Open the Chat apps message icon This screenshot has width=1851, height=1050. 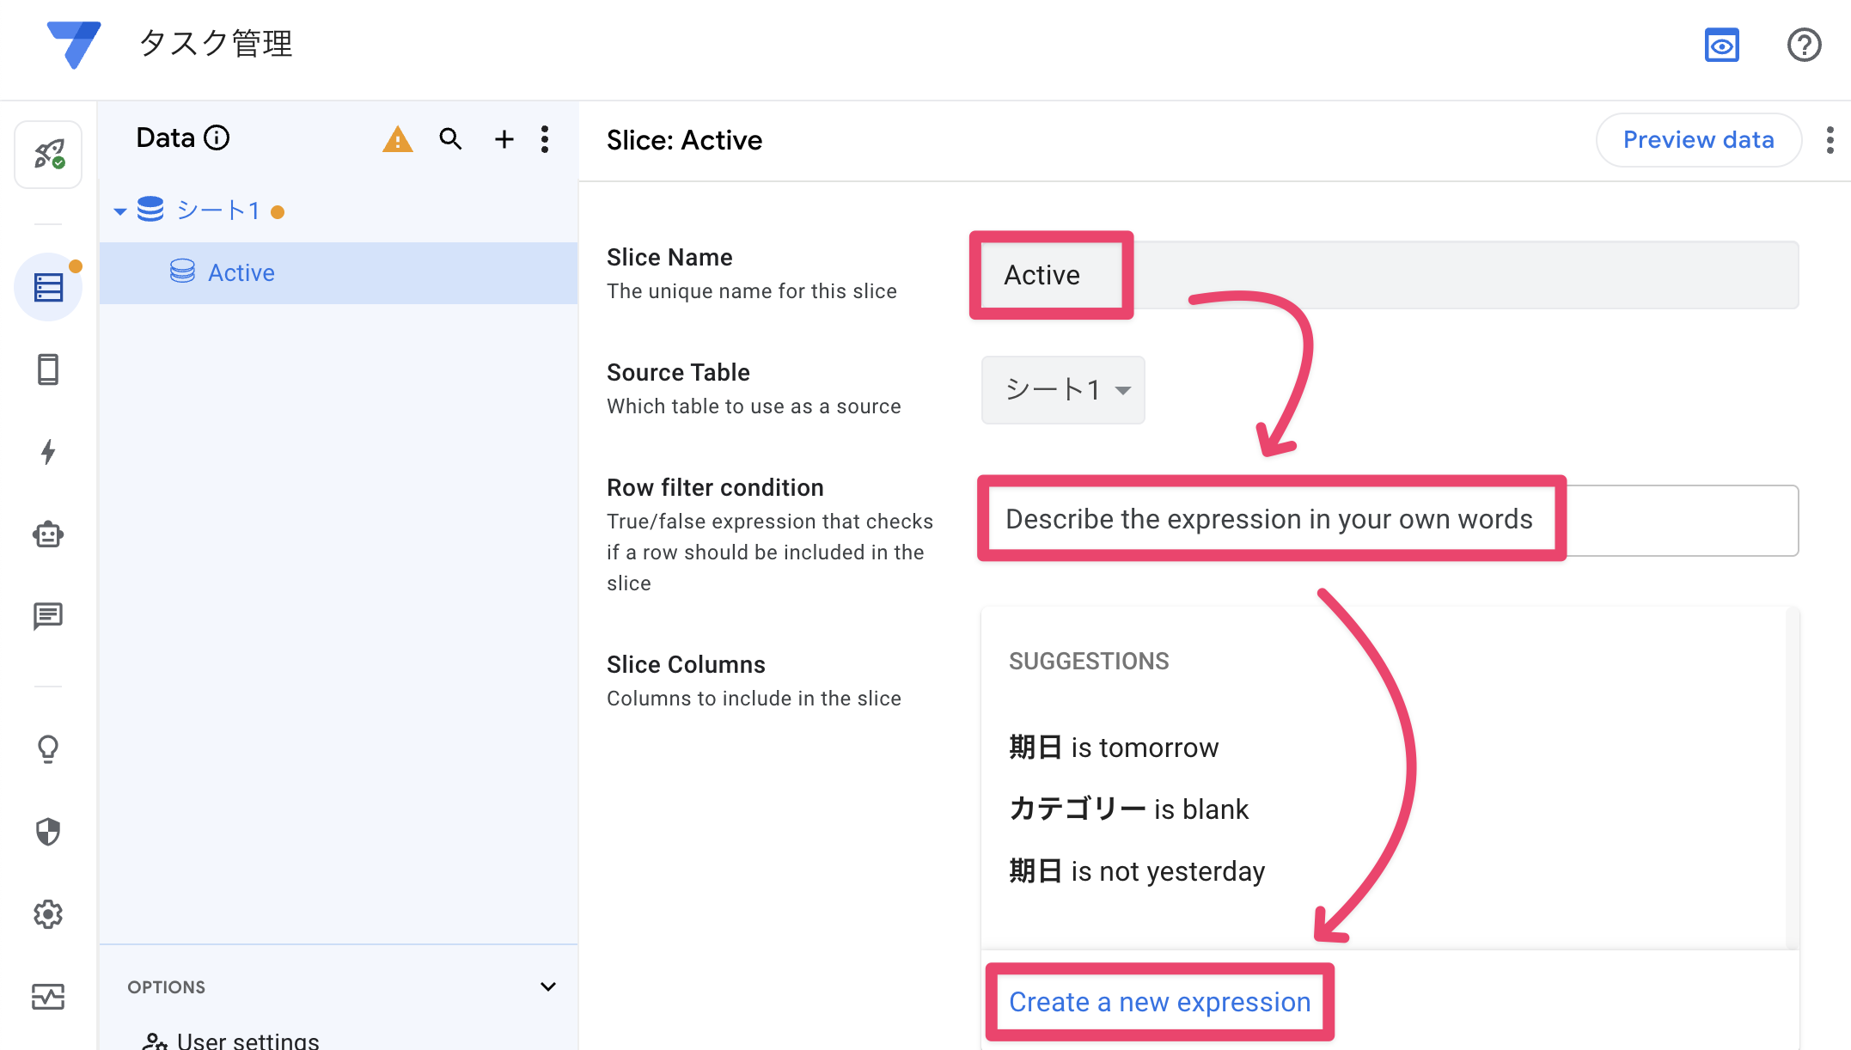(x=48, y=615)
